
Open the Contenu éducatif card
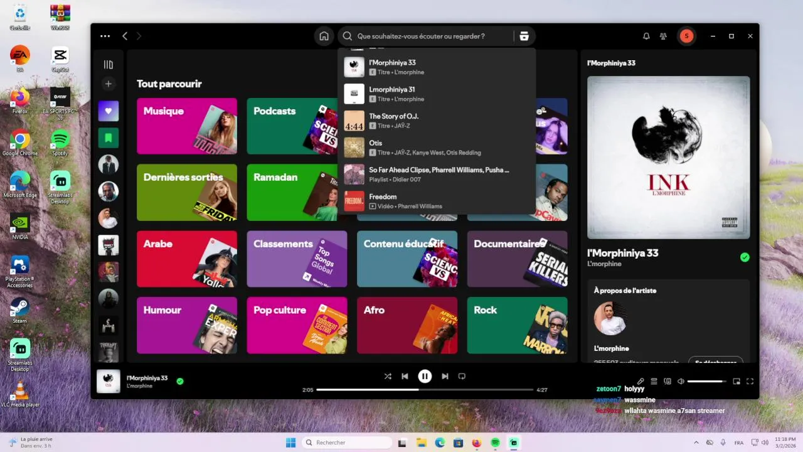[x=407, y=259]
